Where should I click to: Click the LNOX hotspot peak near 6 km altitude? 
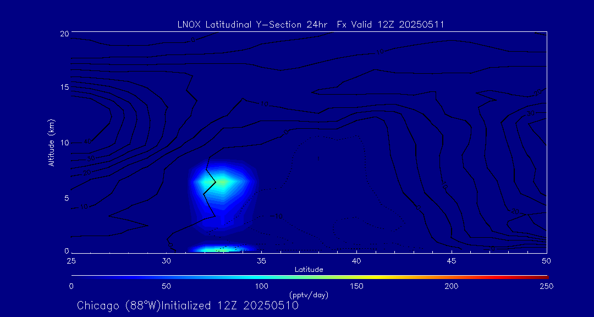(x=222, y=182)
